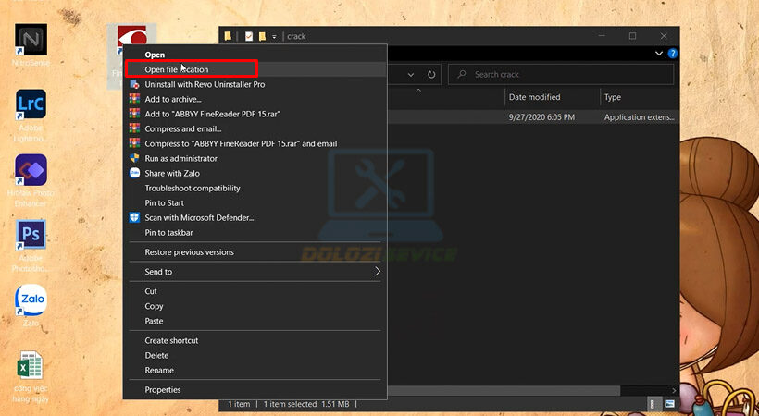Choose Scan with Microsoft Defender
This screenshot has width=759, height=416.
[199, 217]
